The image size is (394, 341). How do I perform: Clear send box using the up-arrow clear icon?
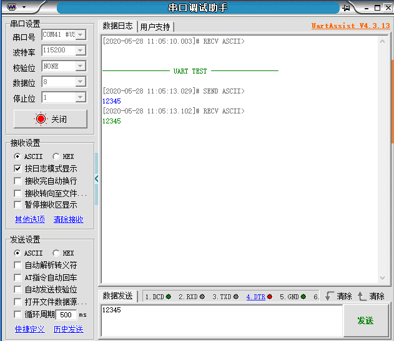[362, 296]
